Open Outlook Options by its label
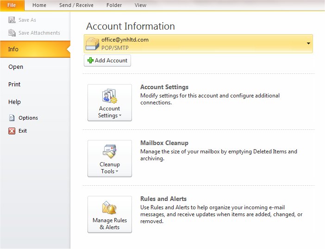The width and height of the screenshot is (325, 249). pos(28,118)
